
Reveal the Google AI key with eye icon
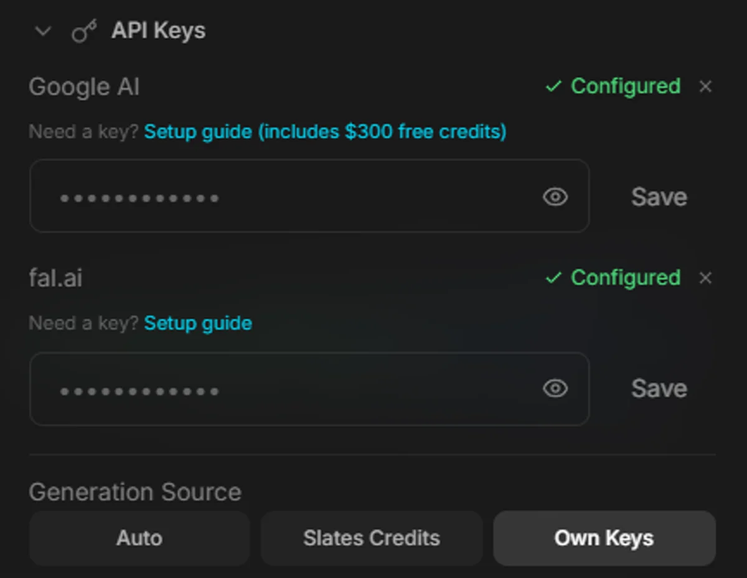pos(555,197)
